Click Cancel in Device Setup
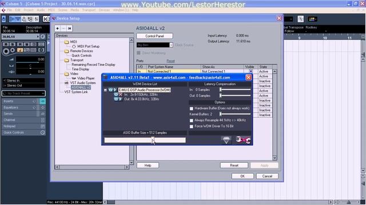The width and height of the screenshot is (366, 205). coord(267,176)
